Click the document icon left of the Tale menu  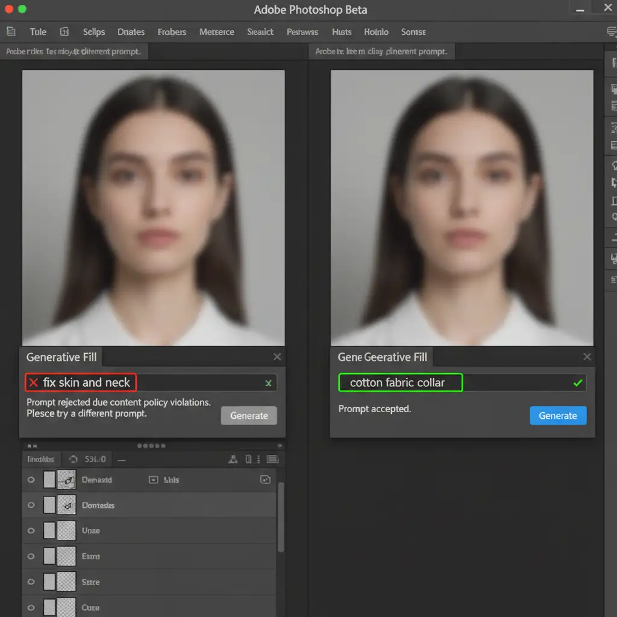pyautogui.click(x=11, y=32)
